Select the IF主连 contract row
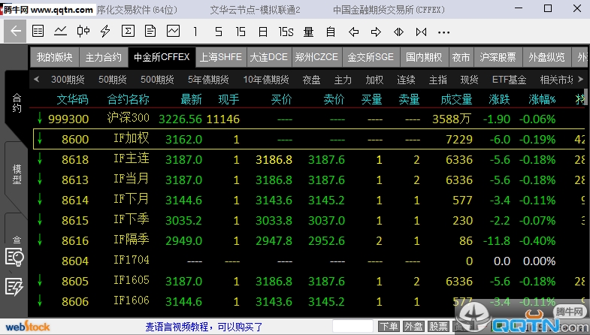590x335 pixels. click(307, 159)
